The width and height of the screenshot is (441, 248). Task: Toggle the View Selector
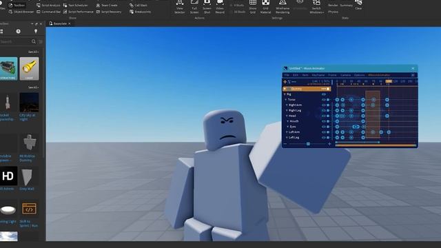pyautogui.click(x=180, y=7)
